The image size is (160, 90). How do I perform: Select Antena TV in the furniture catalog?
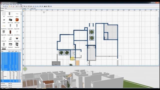(4, 39)
